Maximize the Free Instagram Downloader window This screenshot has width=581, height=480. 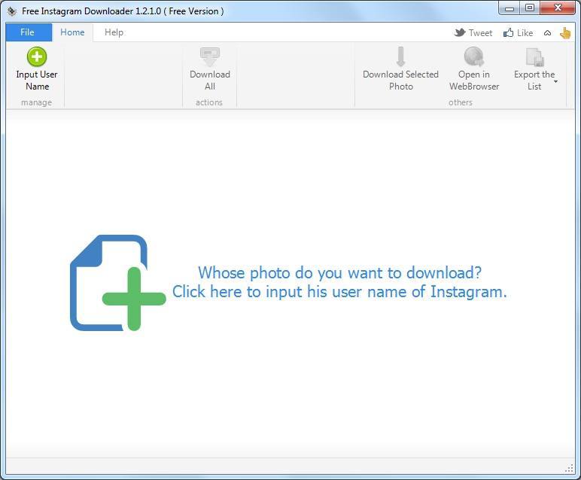530,8
